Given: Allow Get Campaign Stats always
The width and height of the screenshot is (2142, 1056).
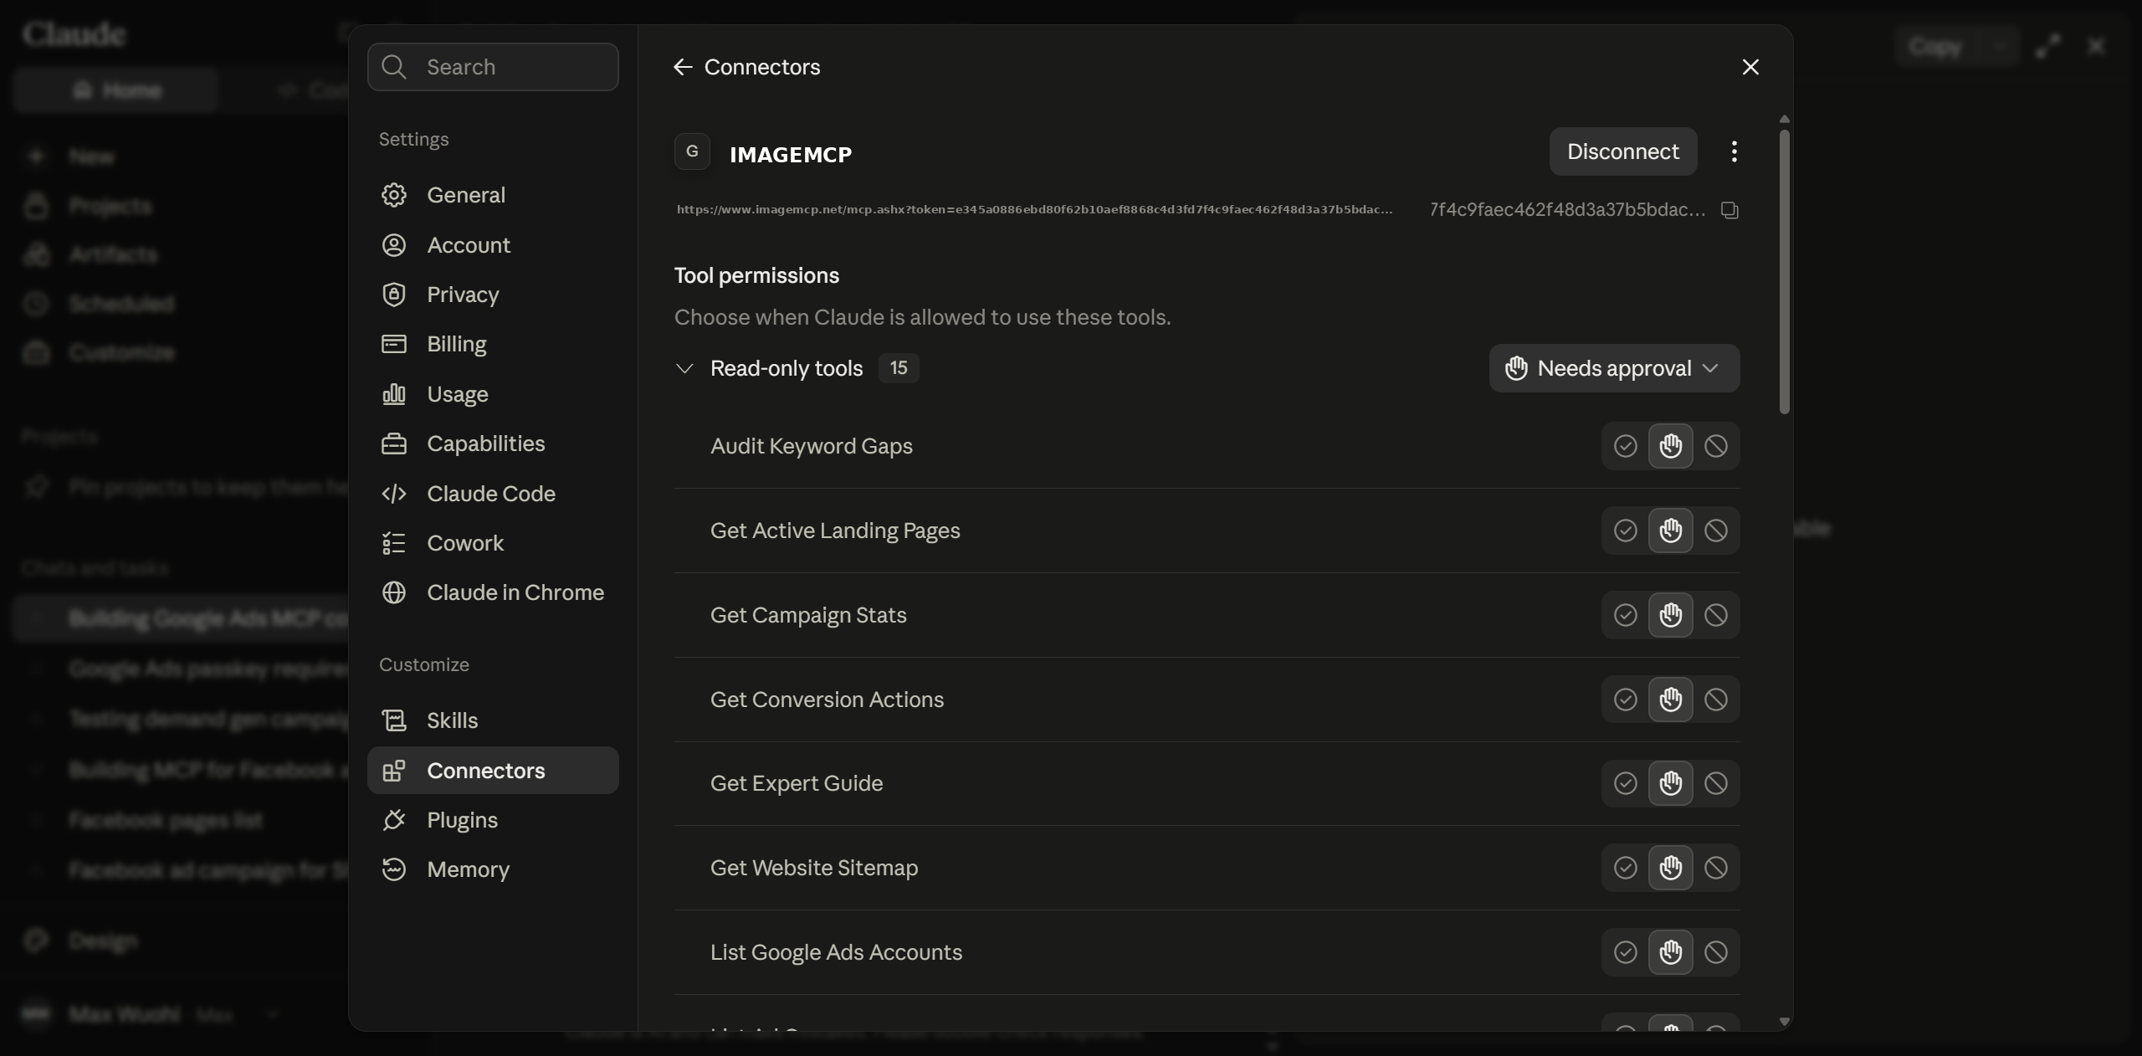Looking at the screenshot, I should click(1625, 615).
